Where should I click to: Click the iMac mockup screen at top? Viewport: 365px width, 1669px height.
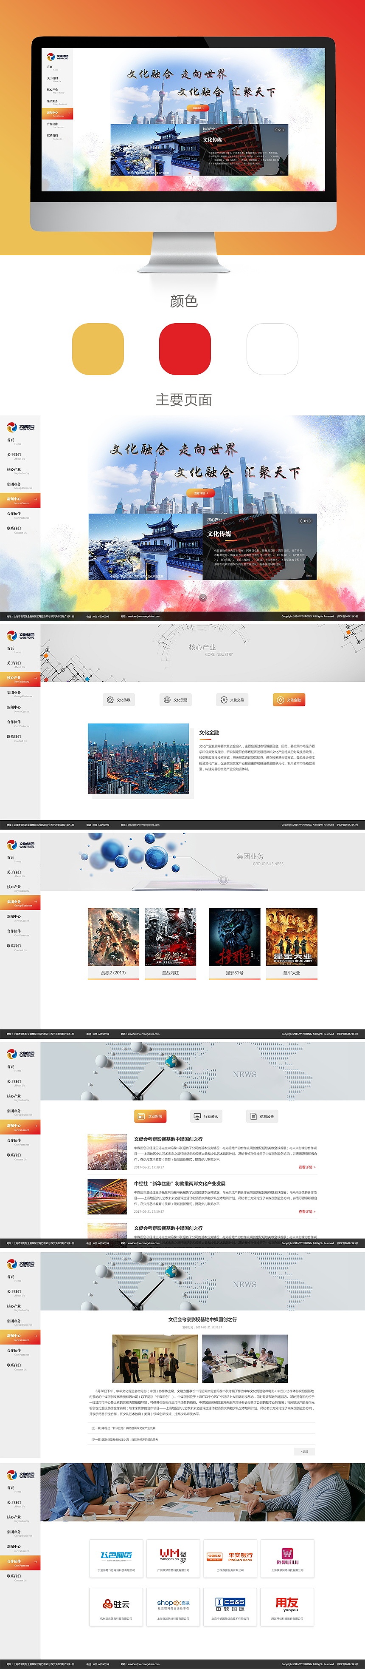183,120
